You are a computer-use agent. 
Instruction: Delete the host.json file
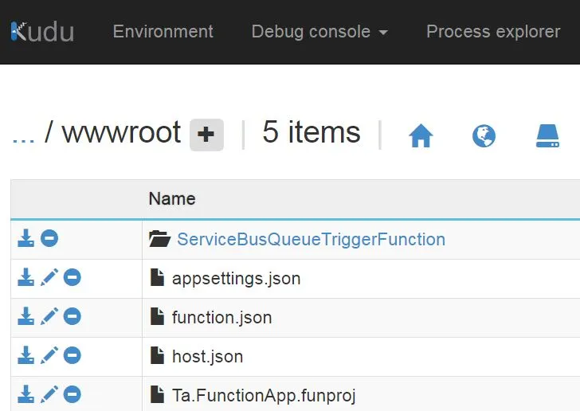coord(72,355)
